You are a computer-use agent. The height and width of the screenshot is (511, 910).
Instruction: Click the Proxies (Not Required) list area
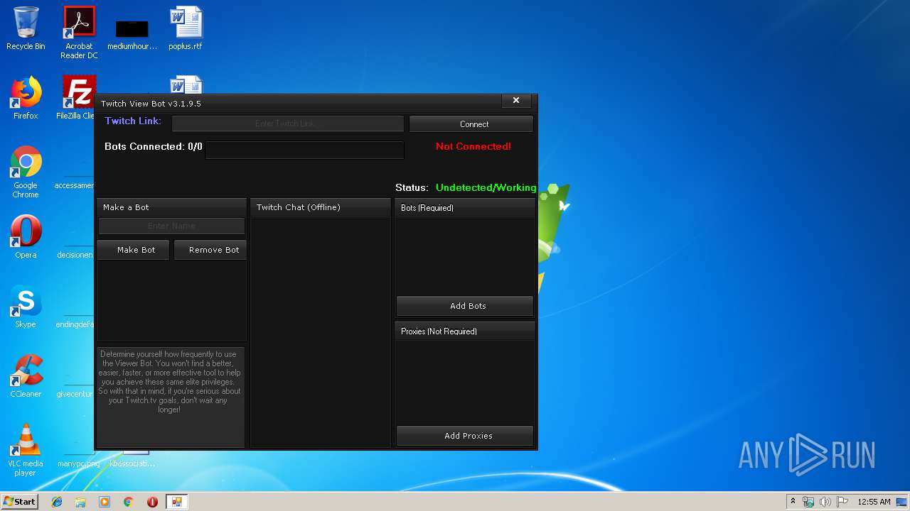[x=465, y=383]
